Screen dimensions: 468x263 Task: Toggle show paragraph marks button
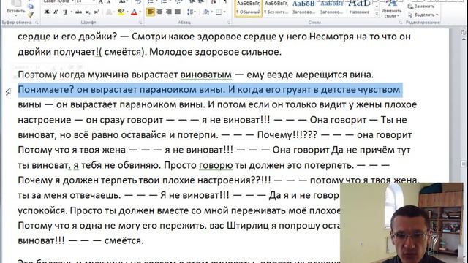point(225,2)
